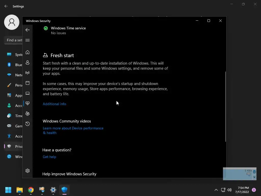
Task: Open Account protection sidebar icon
Action: (28, 63)
